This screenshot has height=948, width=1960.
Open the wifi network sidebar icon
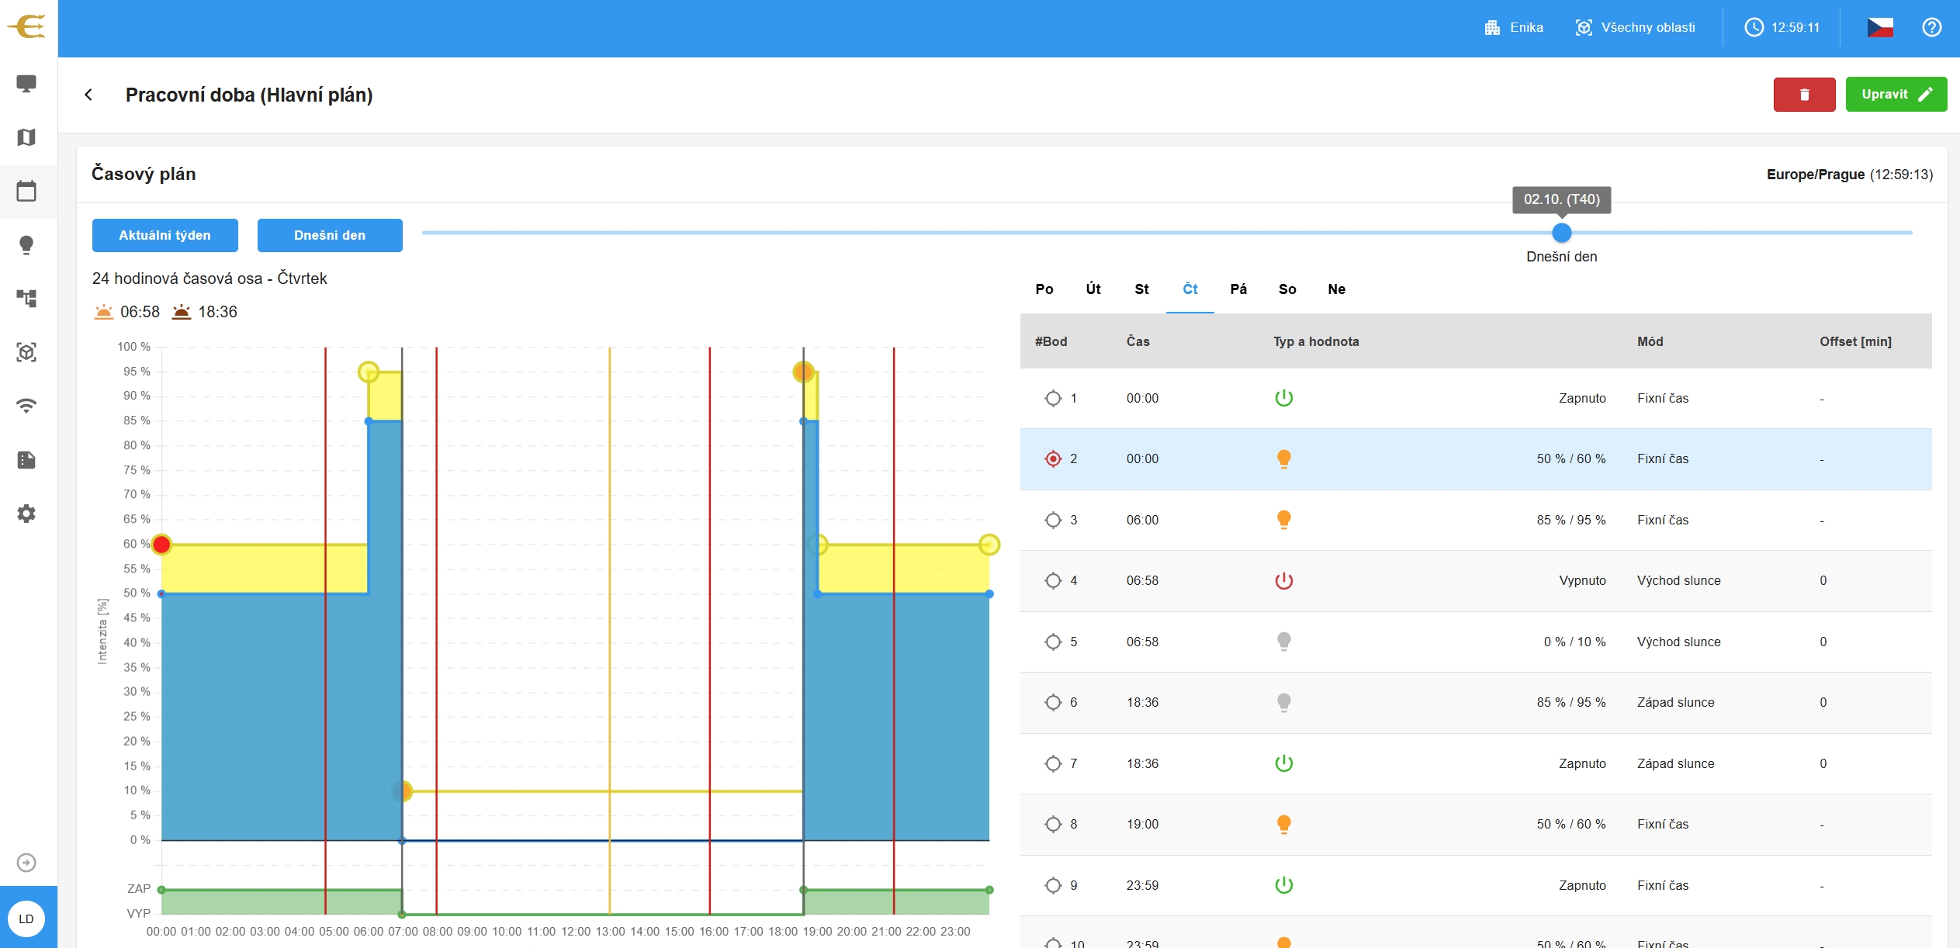coord(26,406)
